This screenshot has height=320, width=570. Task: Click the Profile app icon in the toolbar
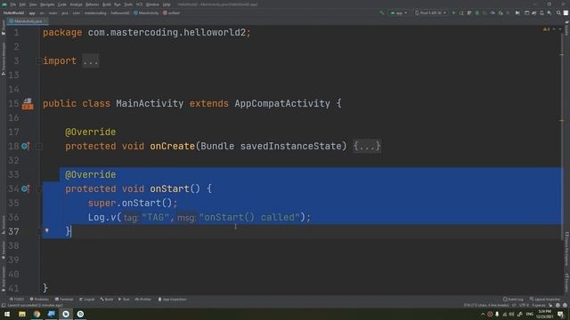pyautogui.click(x=493, y=12)
